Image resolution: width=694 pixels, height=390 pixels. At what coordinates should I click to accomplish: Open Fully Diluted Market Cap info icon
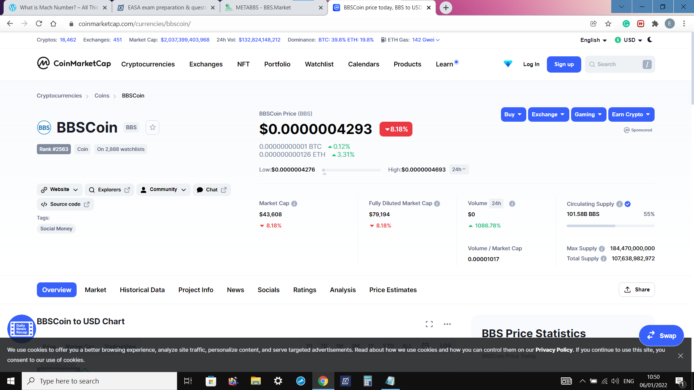tap(437, 204)
